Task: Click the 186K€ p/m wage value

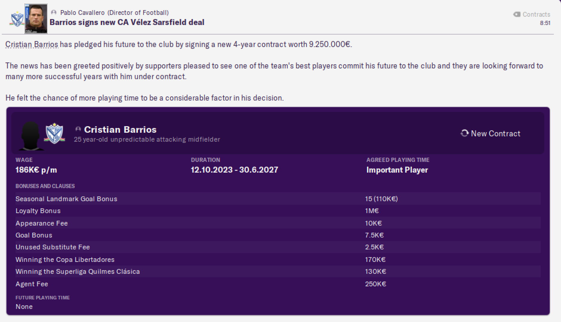Action: (36, 170)
